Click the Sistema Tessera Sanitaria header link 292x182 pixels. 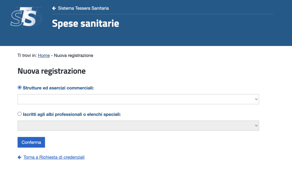tap(83, 8)
